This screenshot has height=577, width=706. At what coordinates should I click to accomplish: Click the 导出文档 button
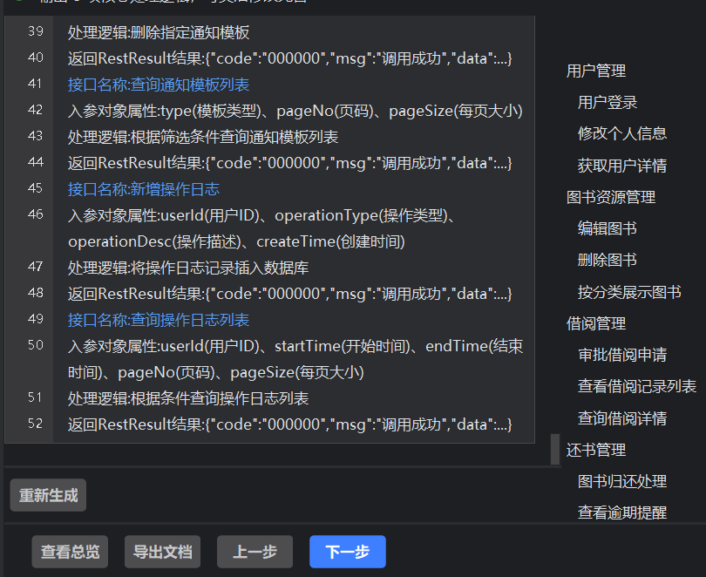point(162,552)
